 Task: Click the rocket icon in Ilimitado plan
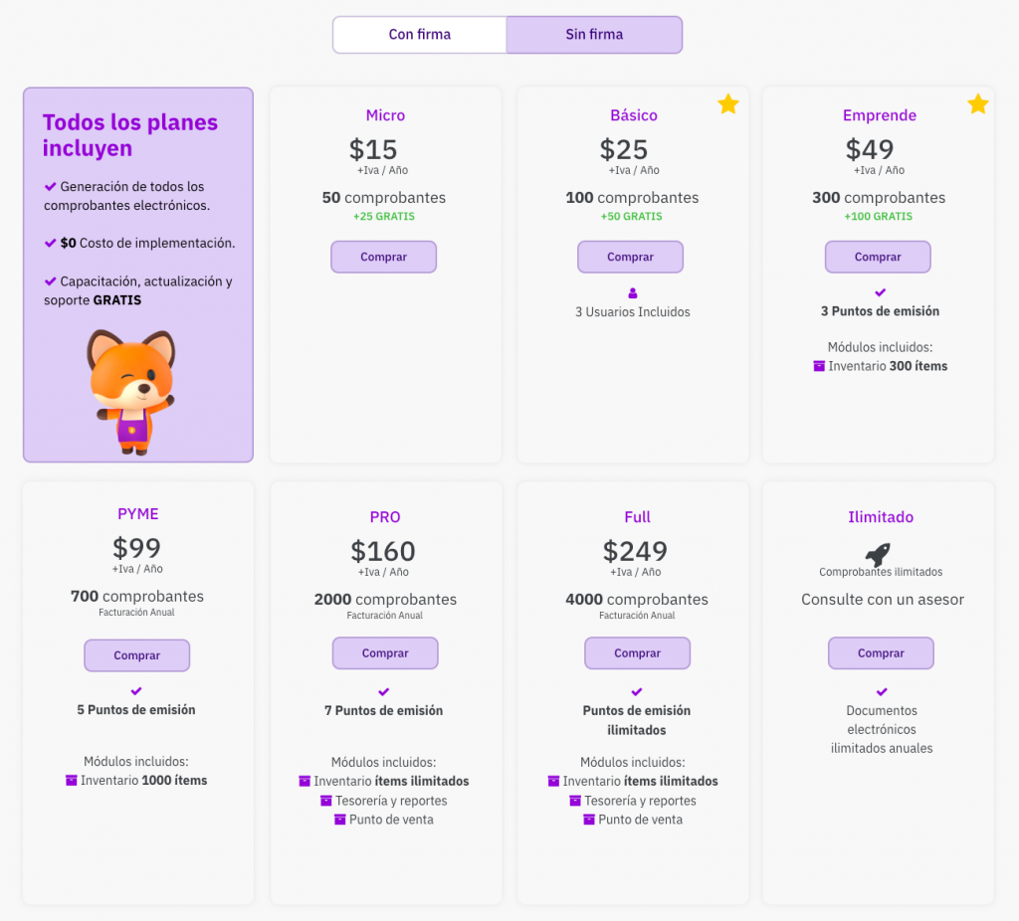pyautogui.click(x=878, y=554)
